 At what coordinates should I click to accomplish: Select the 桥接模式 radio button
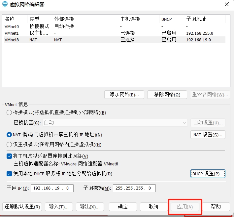[9, 112]
